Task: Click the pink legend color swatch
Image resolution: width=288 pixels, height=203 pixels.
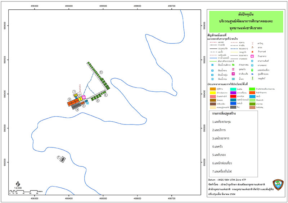Action: (213, 96)
